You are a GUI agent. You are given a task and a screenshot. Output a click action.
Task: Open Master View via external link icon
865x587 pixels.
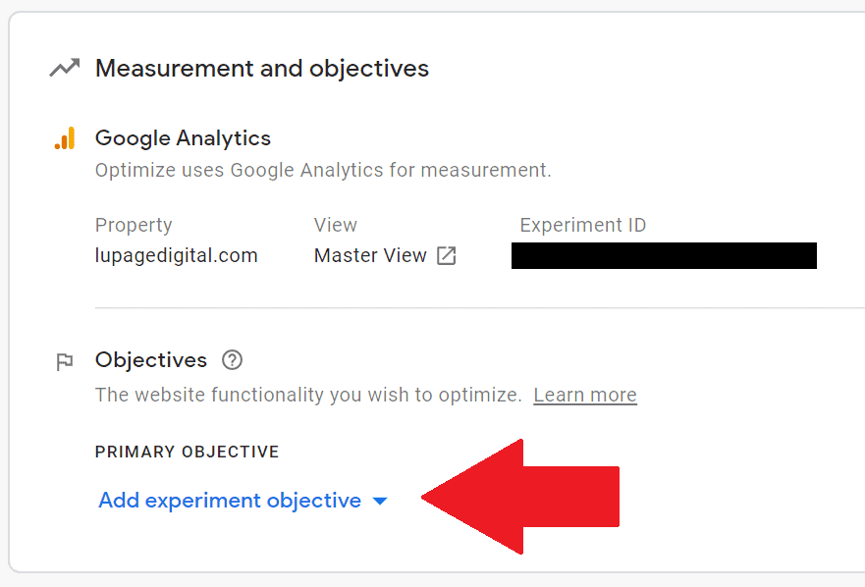tap(447, 256)
